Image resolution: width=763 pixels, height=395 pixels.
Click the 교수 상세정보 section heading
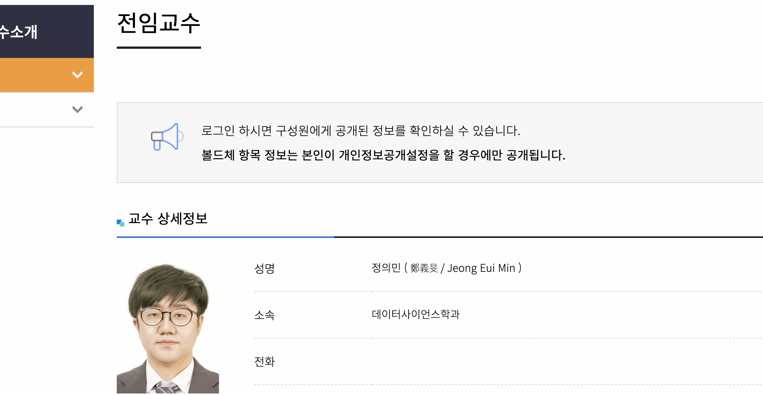click(x=168, y=219)
